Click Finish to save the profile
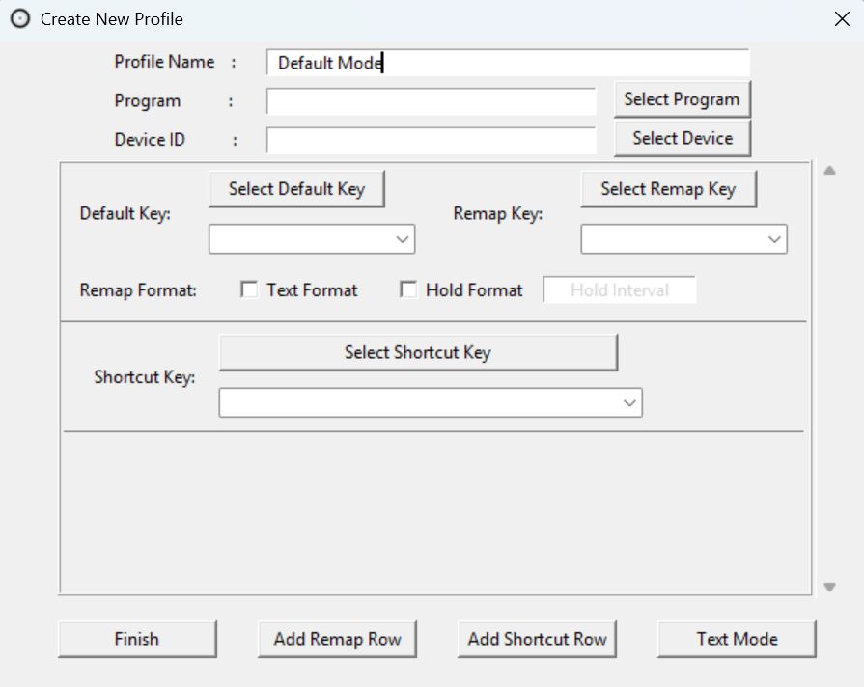Image resolution: width=864 pixels, height=687 pixels. pos(136,638)
